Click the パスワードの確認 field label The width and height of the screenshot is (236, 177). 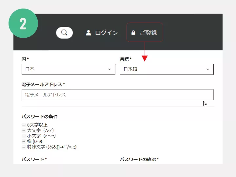pyautogui.click(x=139, y=159)
